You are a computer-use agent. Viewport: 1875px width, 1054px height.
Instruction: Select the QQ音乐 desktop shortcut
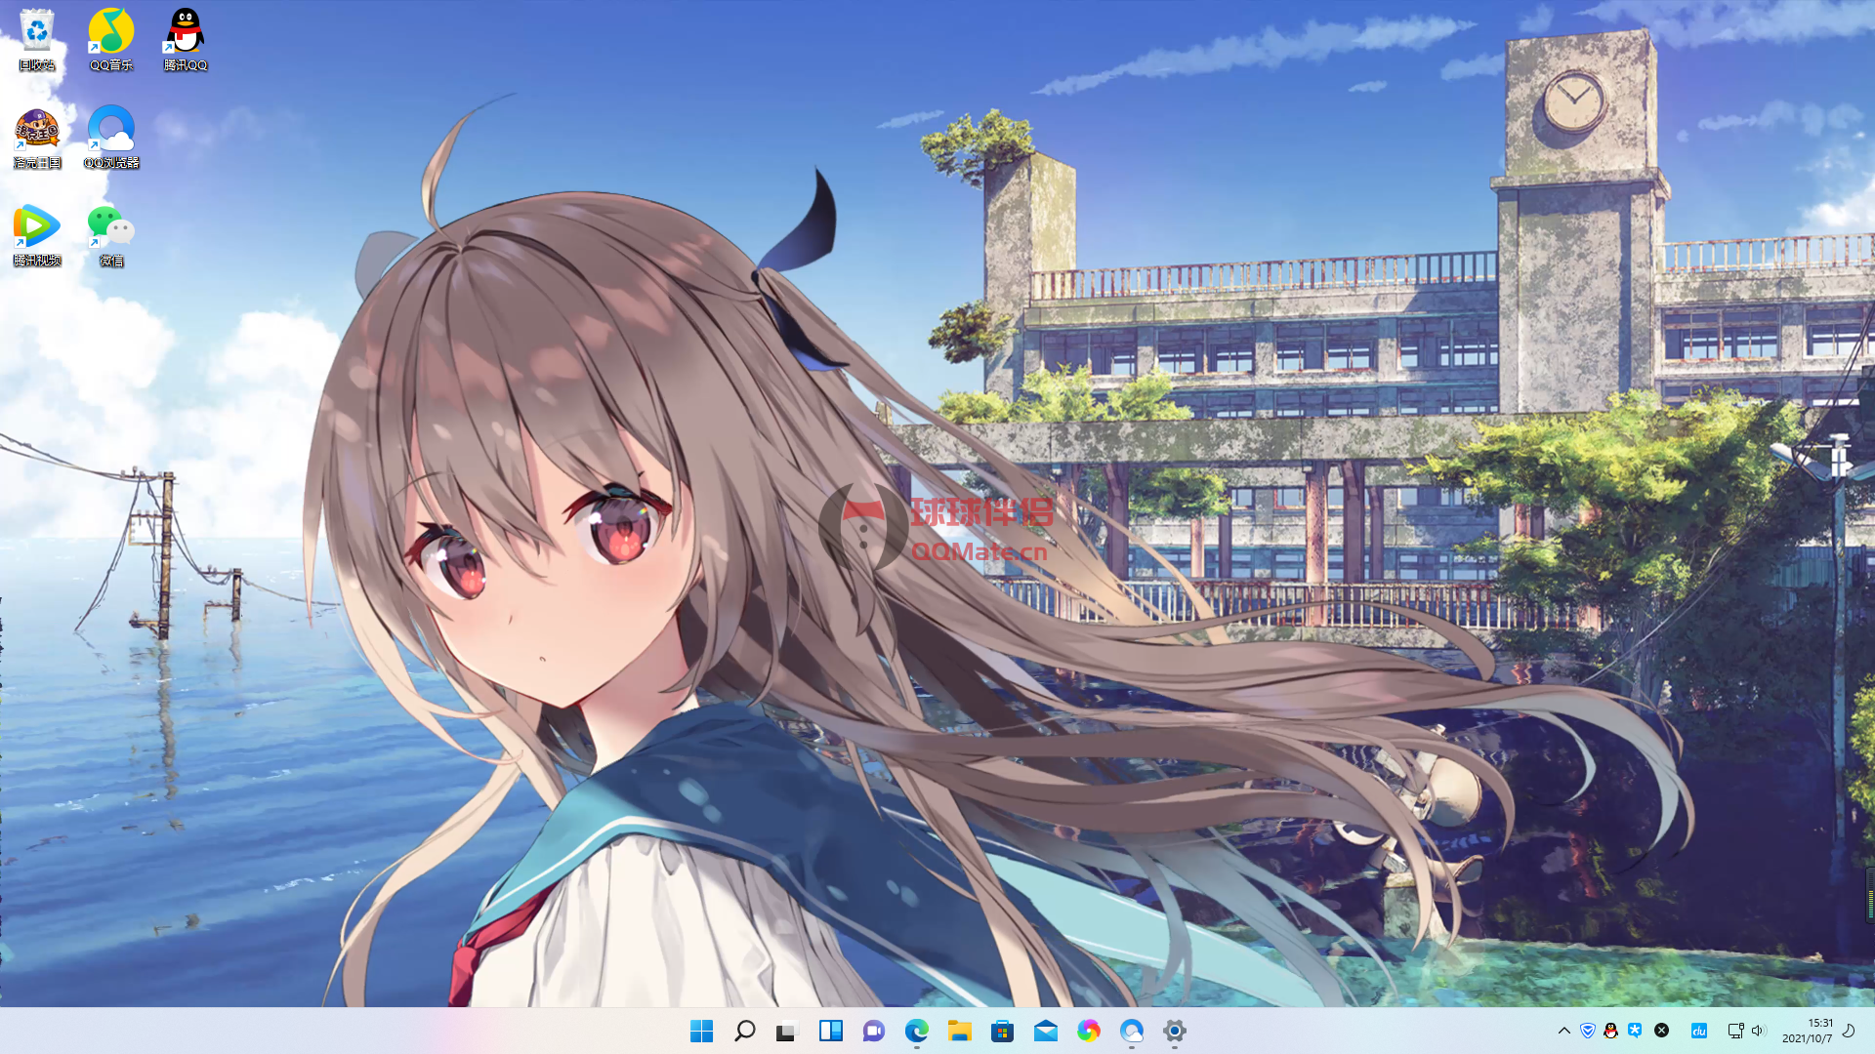(x=111, y=39)
